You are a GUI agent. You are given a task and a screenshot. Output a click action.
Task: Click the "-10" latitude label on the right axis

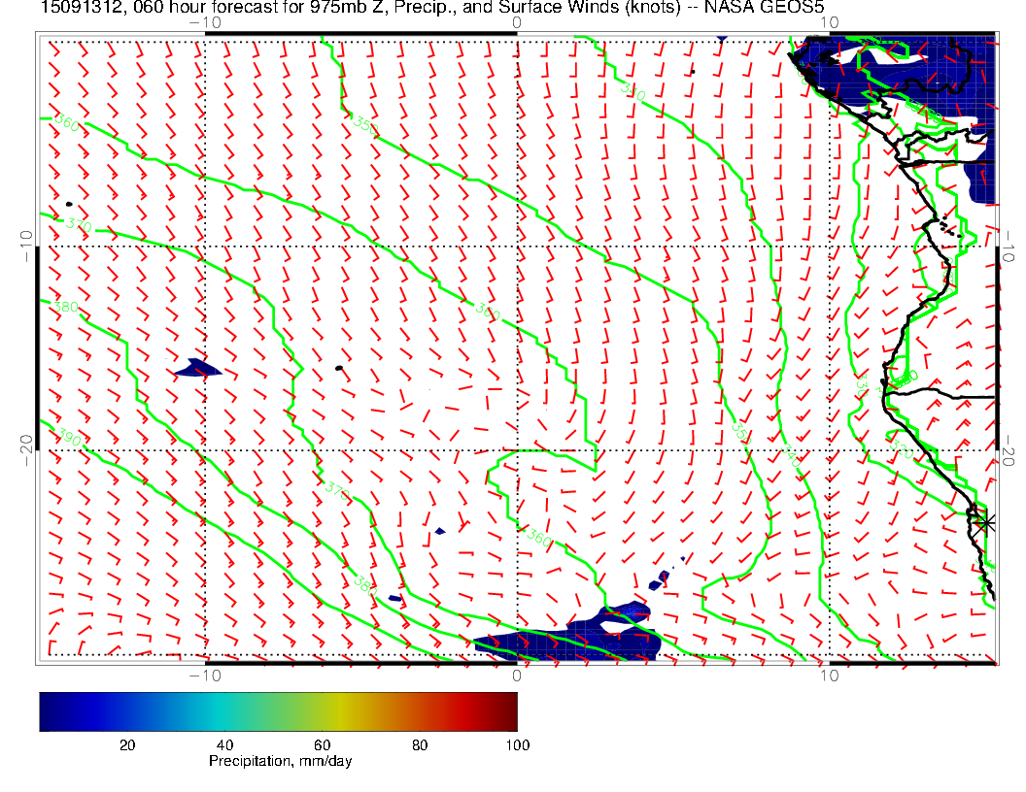tap(1008, 247)
